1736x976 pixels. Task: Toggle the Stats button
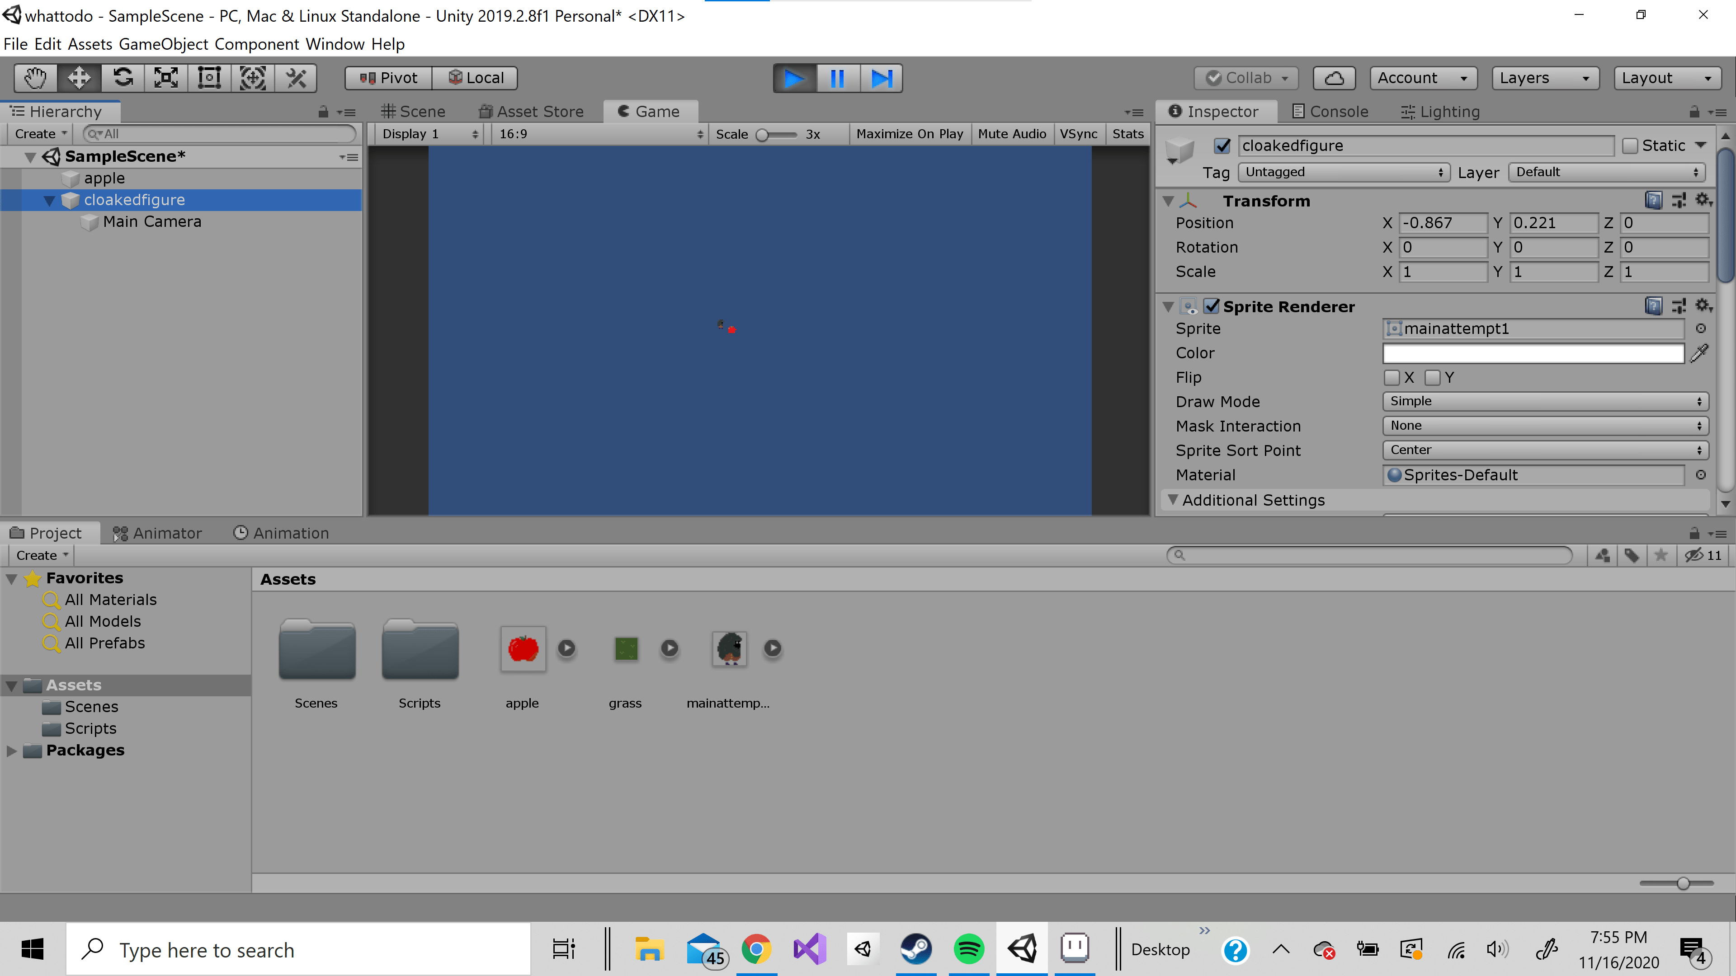pyautogui.click(x=1127, y=134)
